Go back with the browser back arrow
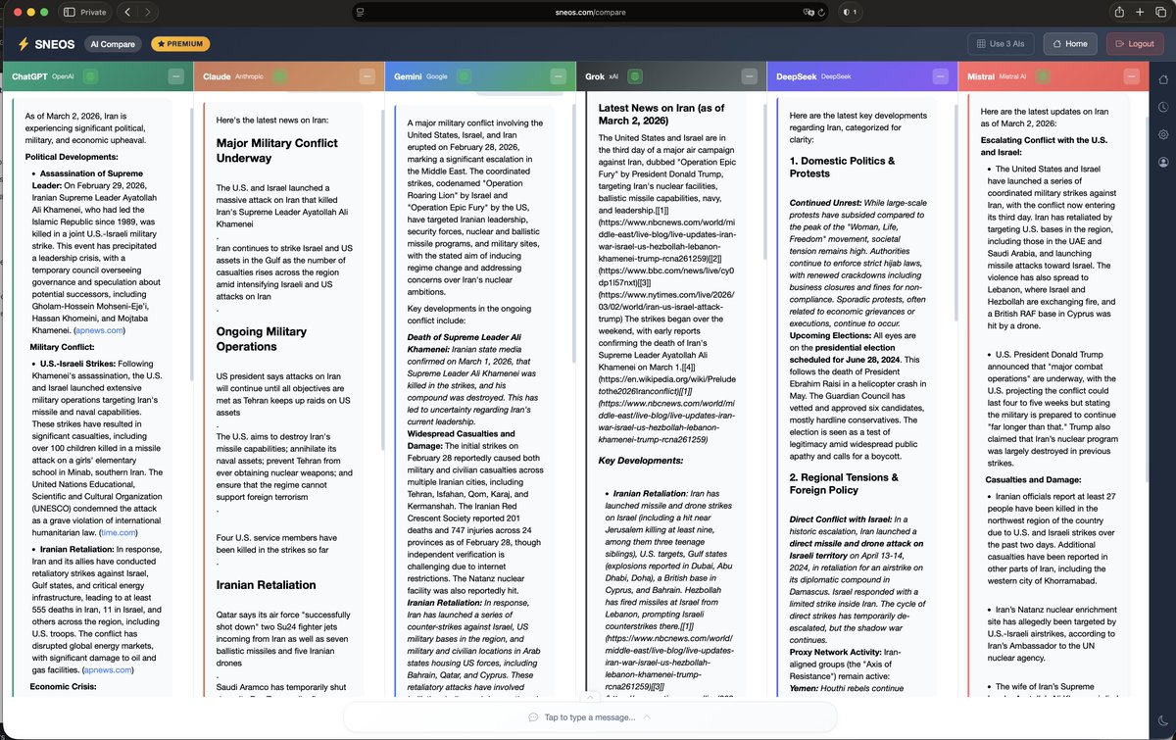This screenshot has width=1176, height=740. coord(129,12)
